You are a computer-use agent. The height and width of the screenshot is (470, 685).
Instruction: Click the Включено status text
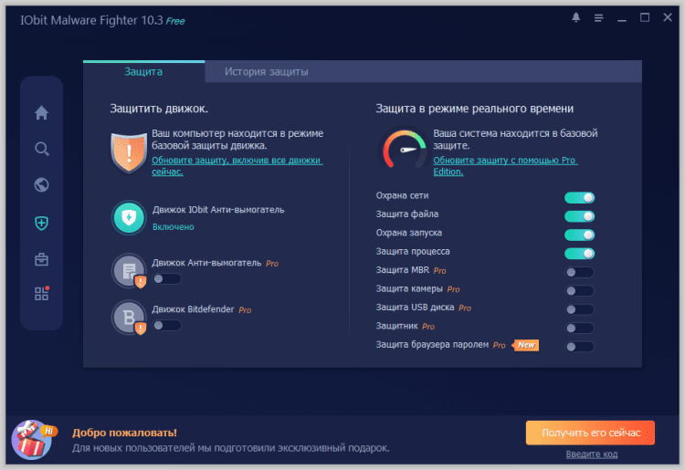tap(173, 227)
